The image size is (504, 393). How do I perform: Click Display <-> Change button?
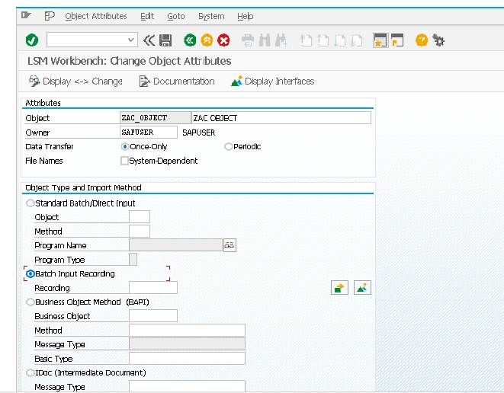[75, 81]
